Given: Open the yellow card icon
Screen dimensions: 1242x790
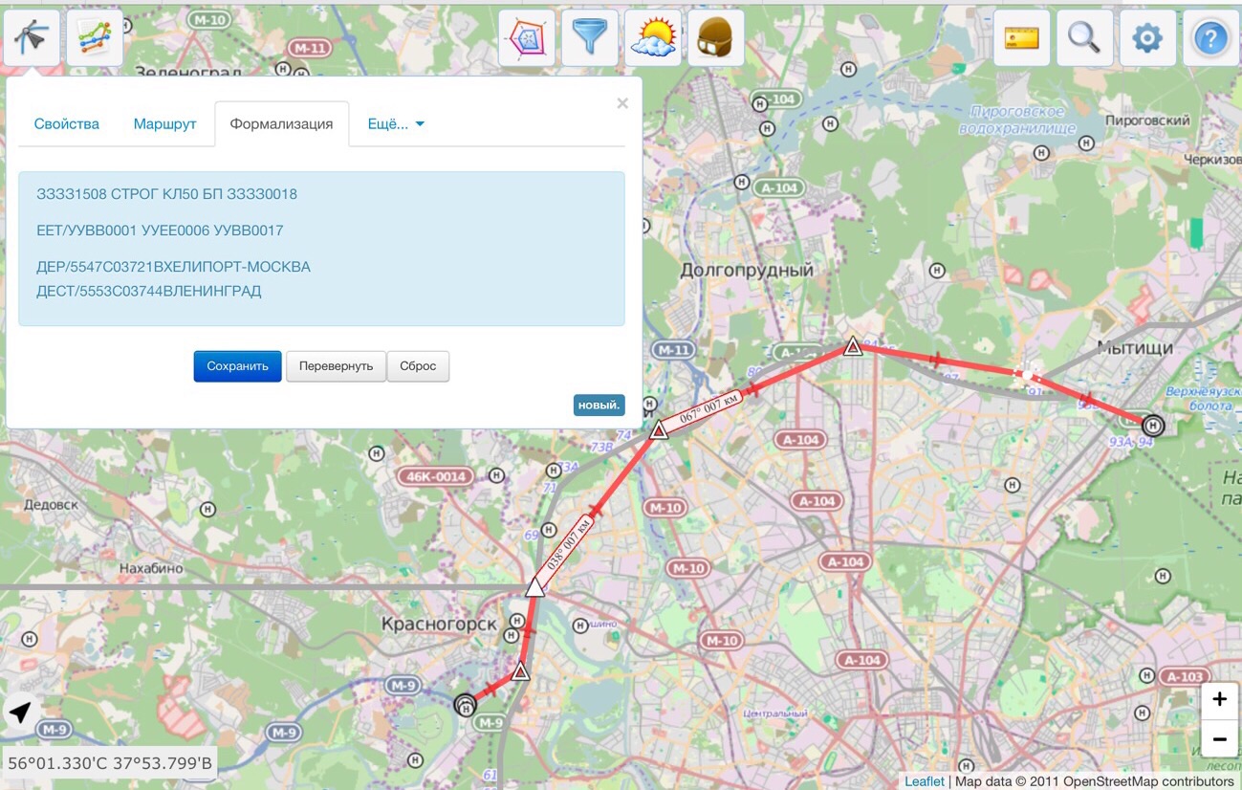Looking at the screenshot, I should coord(1022,38).
